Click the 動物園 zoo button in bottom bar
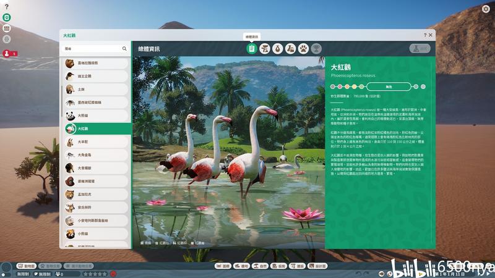Screen dimensions: 495x278 tap(27, 266)
